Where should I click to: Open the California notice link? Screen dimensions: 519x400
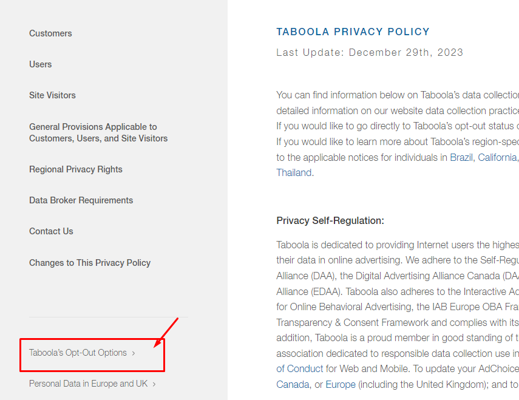[x=497, y=157]
